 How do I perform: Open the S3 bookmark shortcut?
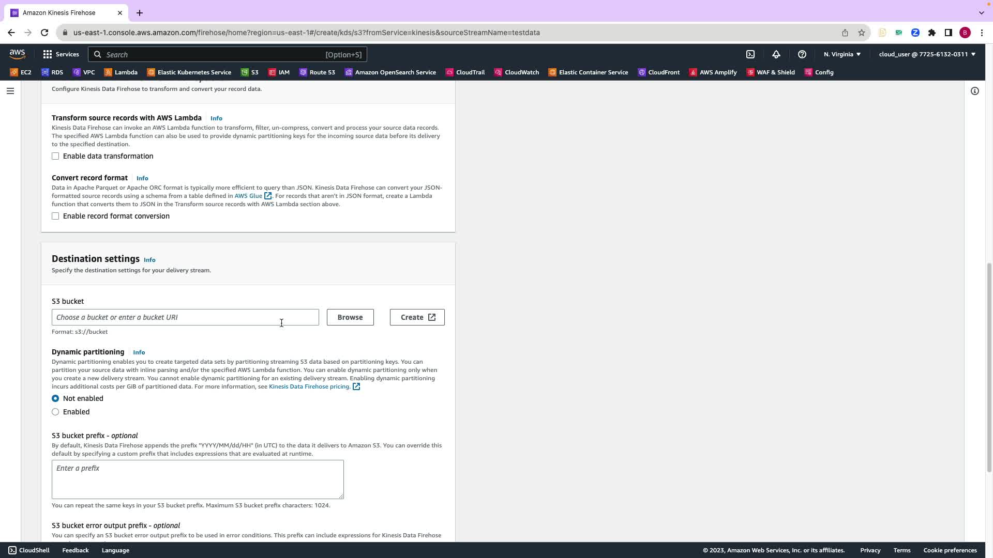pyautogui.click(x=250, y=72)
